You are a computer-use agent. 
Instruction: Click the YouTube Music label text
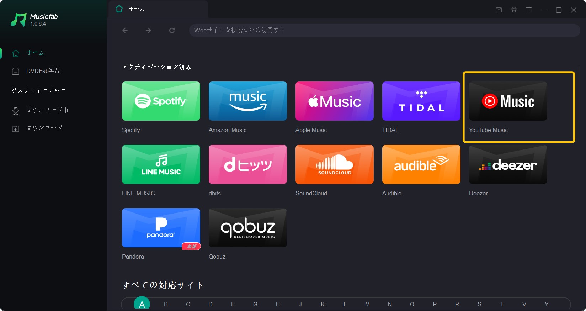tap(488, 130)
